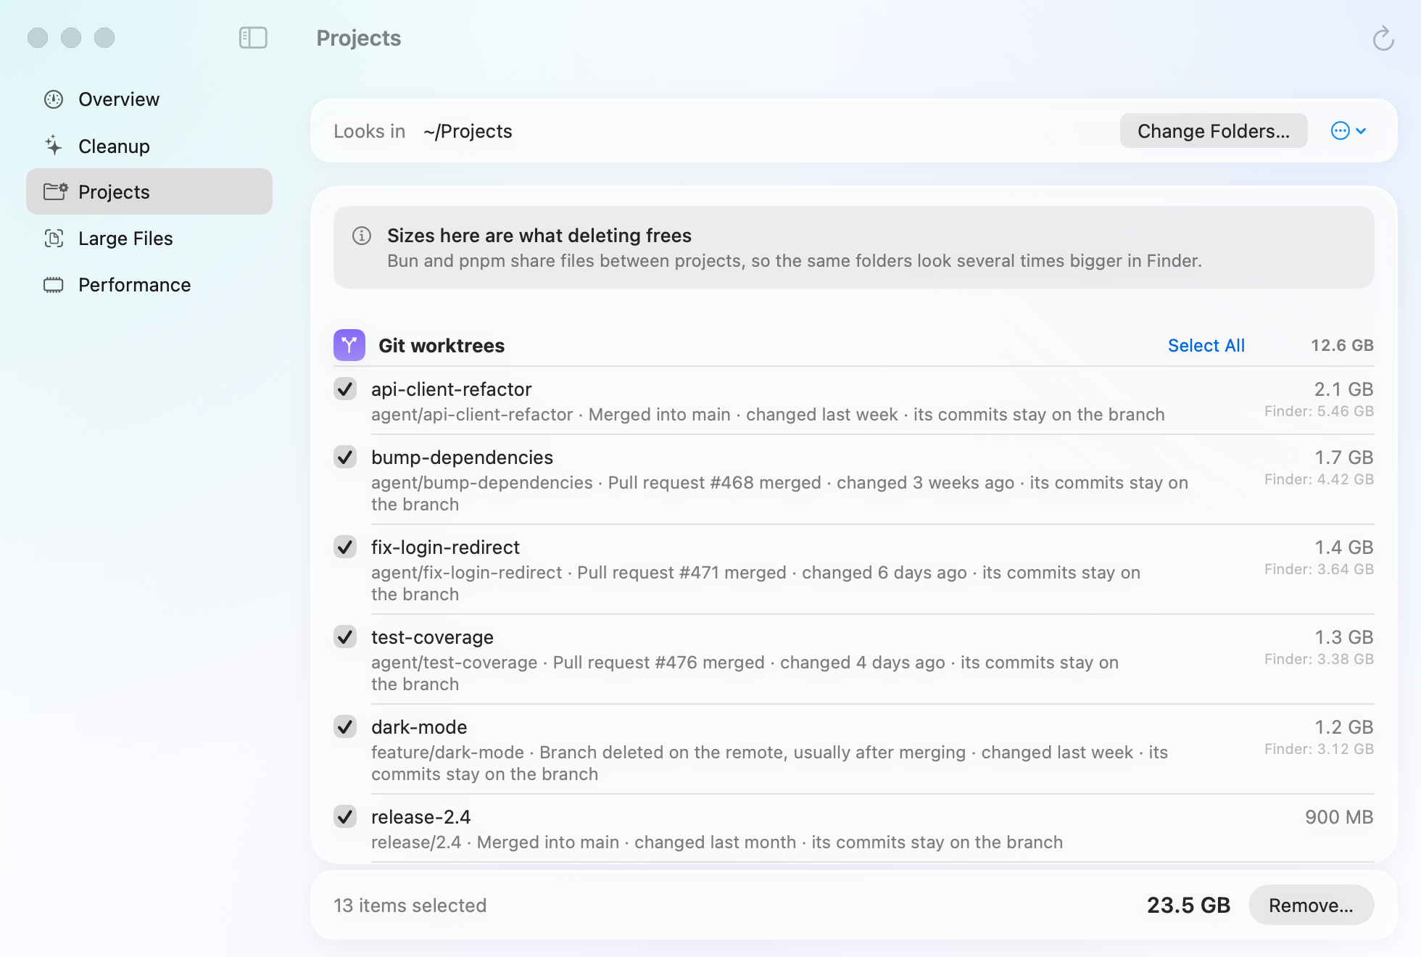The height and width of the screenshot is (957, 1421).
Task: Click the dark-mode row title
Action: (419, 727)
